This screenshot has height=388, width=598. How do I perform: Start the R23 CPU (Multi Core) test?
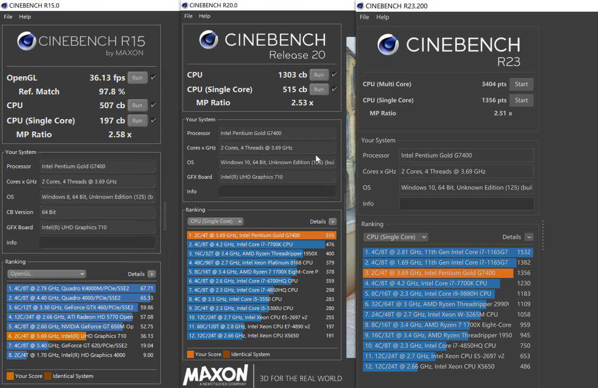[521, 84]
